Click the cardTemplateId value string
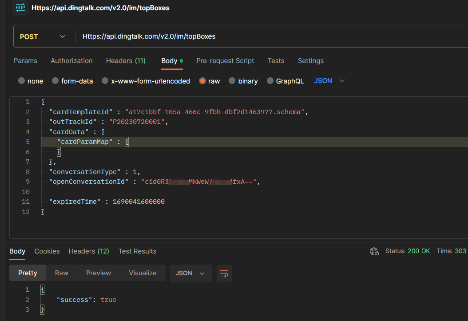The height and width of the screenshot is (321, 468). tap(214, 112)
